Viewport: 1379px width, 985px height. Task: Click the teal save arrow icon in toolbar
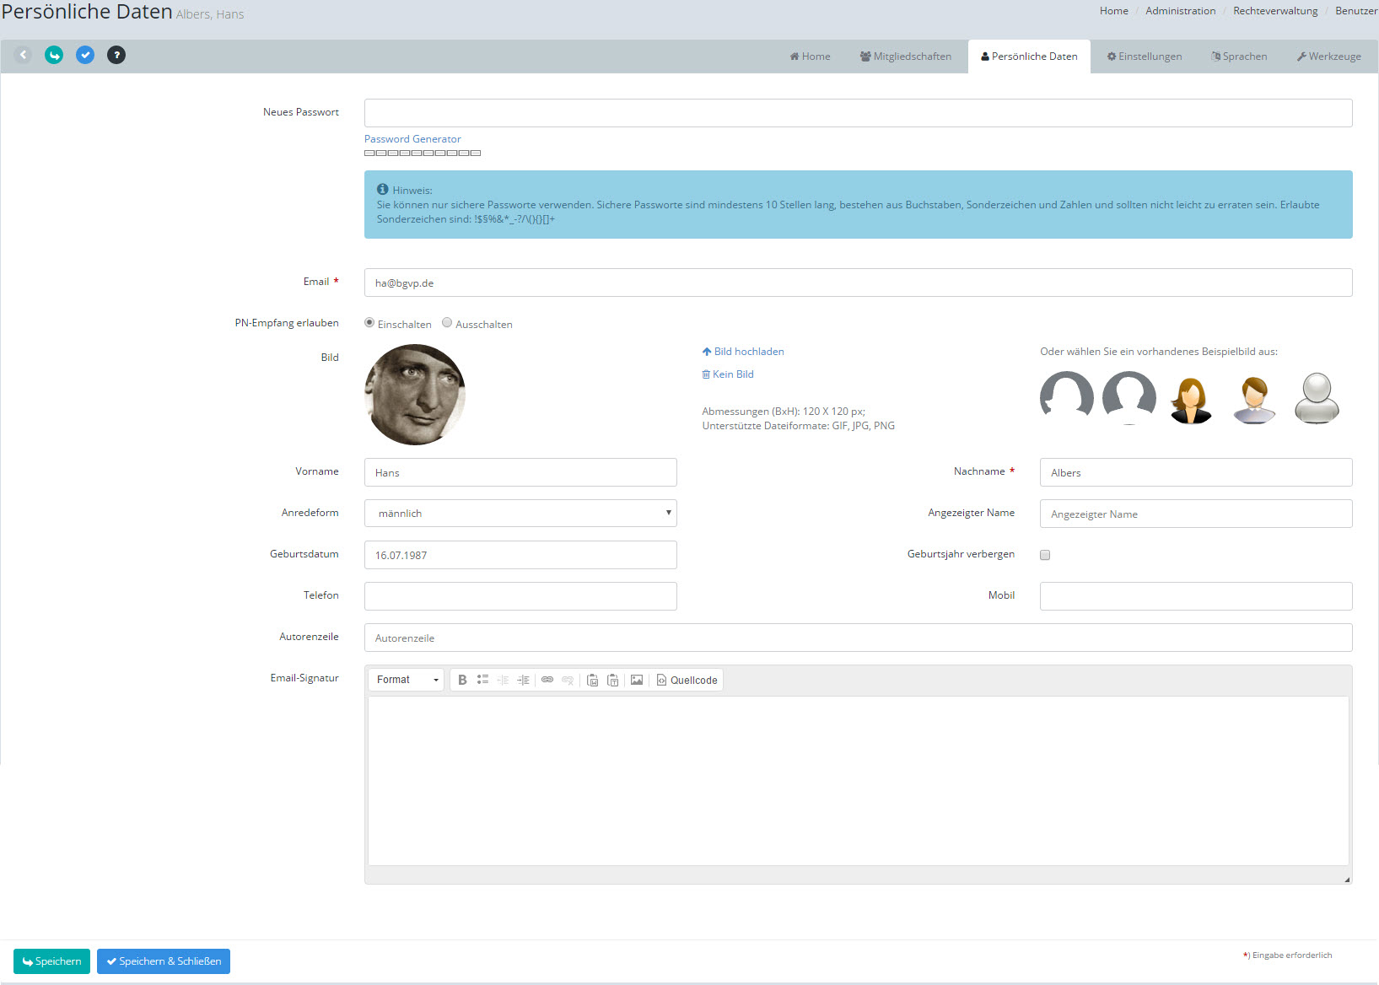(54, 55)
